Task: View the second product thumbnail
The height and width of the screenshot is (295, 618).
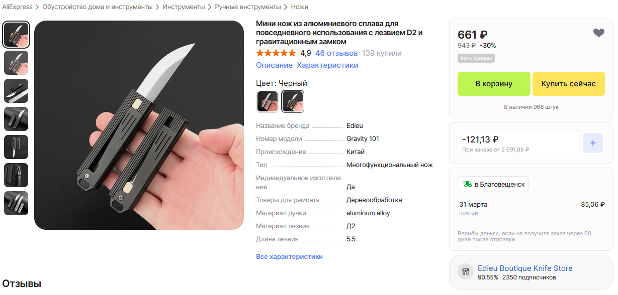Action: pos(16,63)
